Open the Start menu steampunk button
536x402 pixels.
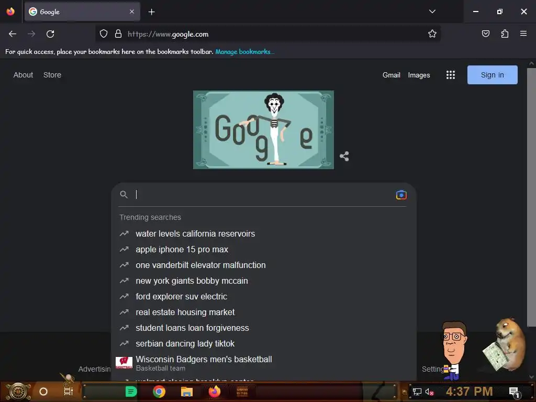click(18, 392)
